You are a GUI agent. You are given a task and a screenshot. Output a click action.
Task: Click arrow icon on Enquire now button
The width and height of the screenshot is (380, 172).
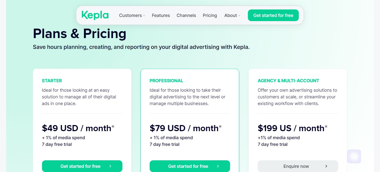pos(326,166)
